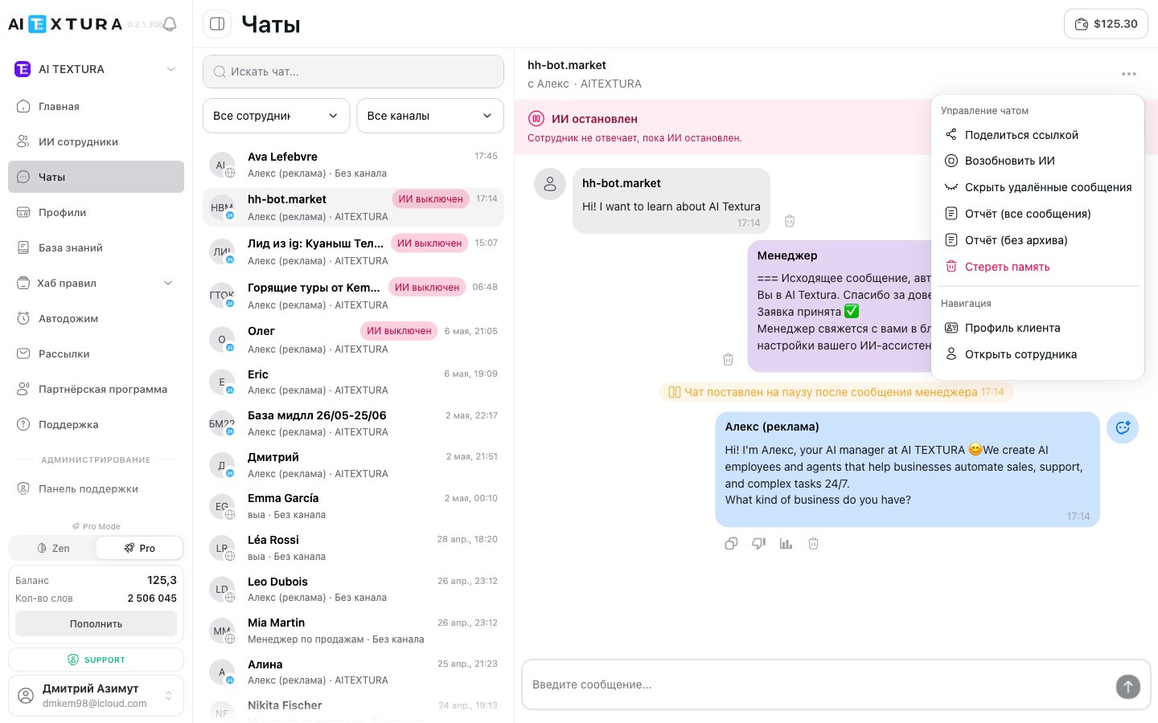The image size is (1158, 723).
Task: Delete hh-bot.market incoming message trash icon
Action: point(790,221)
